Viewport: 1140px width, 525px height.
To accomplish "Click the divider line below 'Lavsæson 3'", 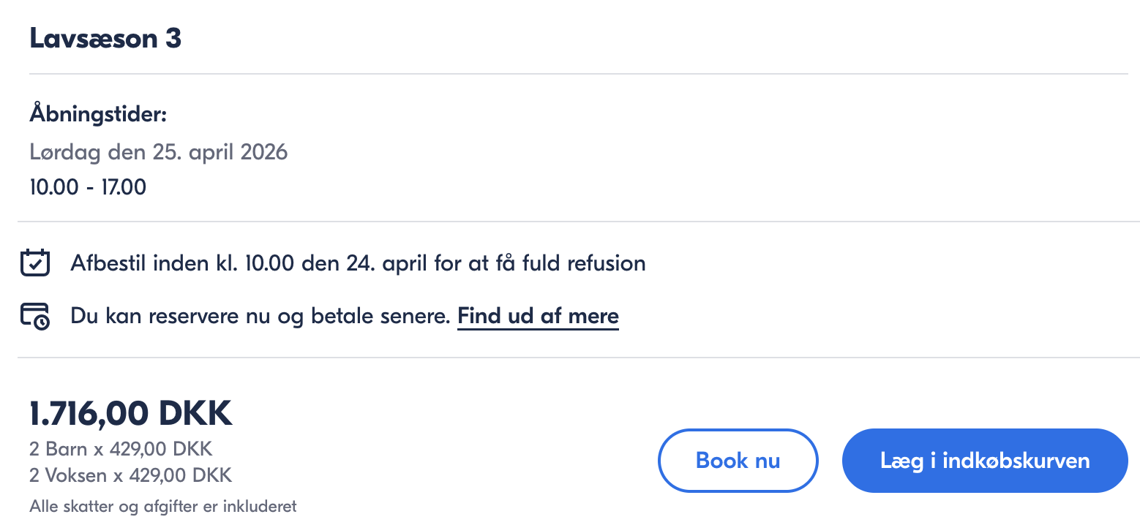I will [x=578, y=74].
